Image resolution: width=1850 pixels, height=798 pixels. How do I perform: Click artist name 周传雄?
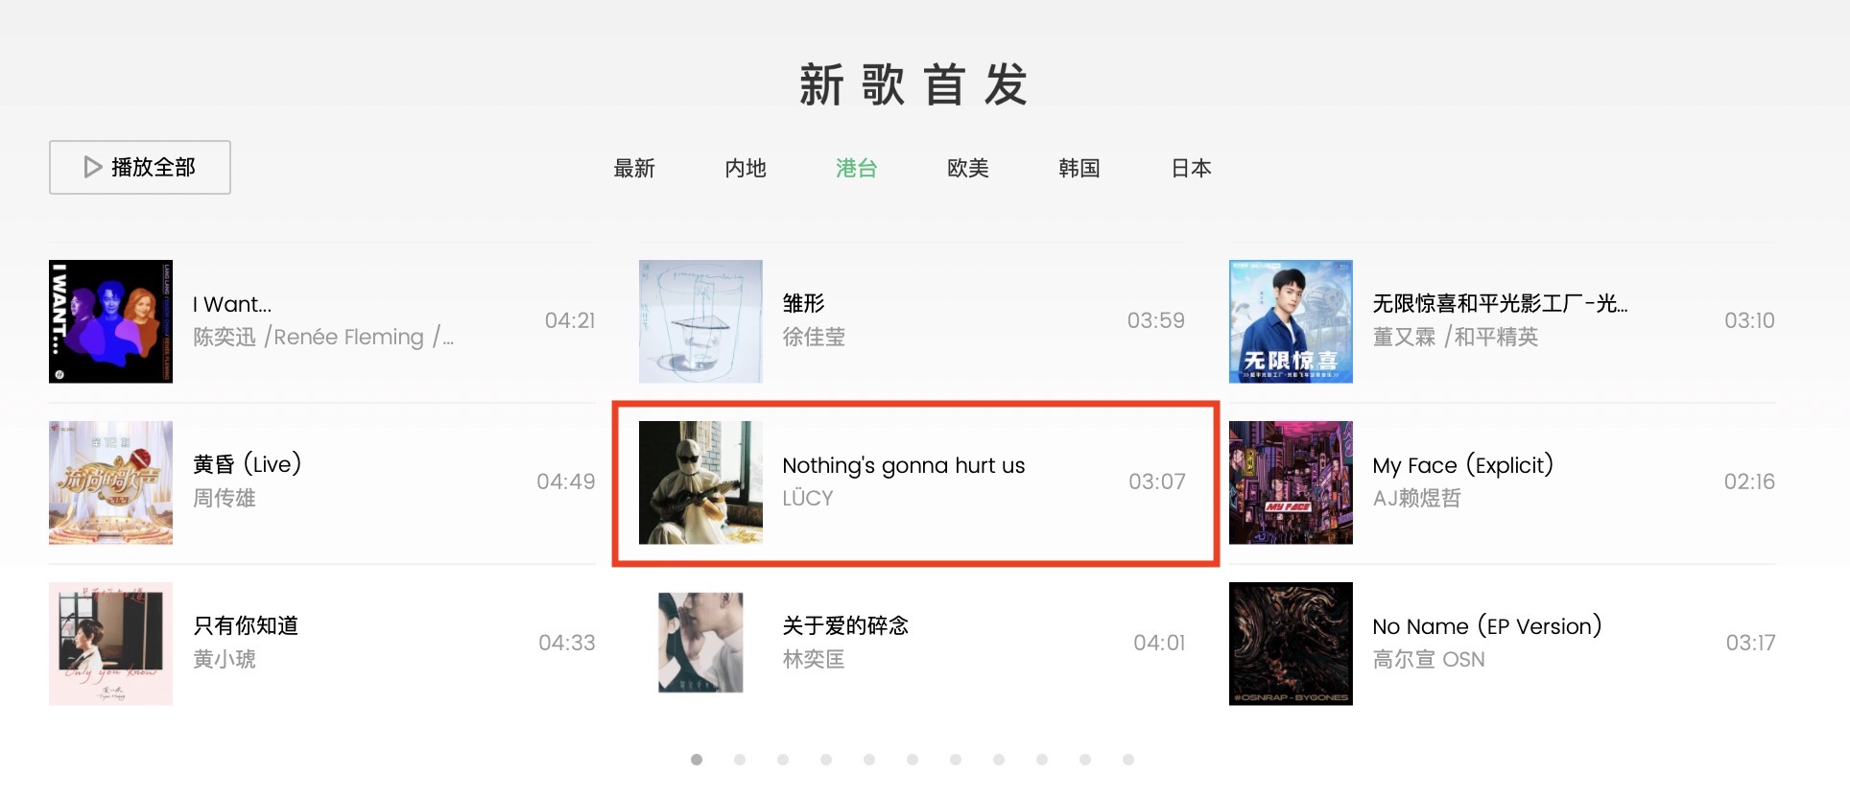click(x=225, y=499)
